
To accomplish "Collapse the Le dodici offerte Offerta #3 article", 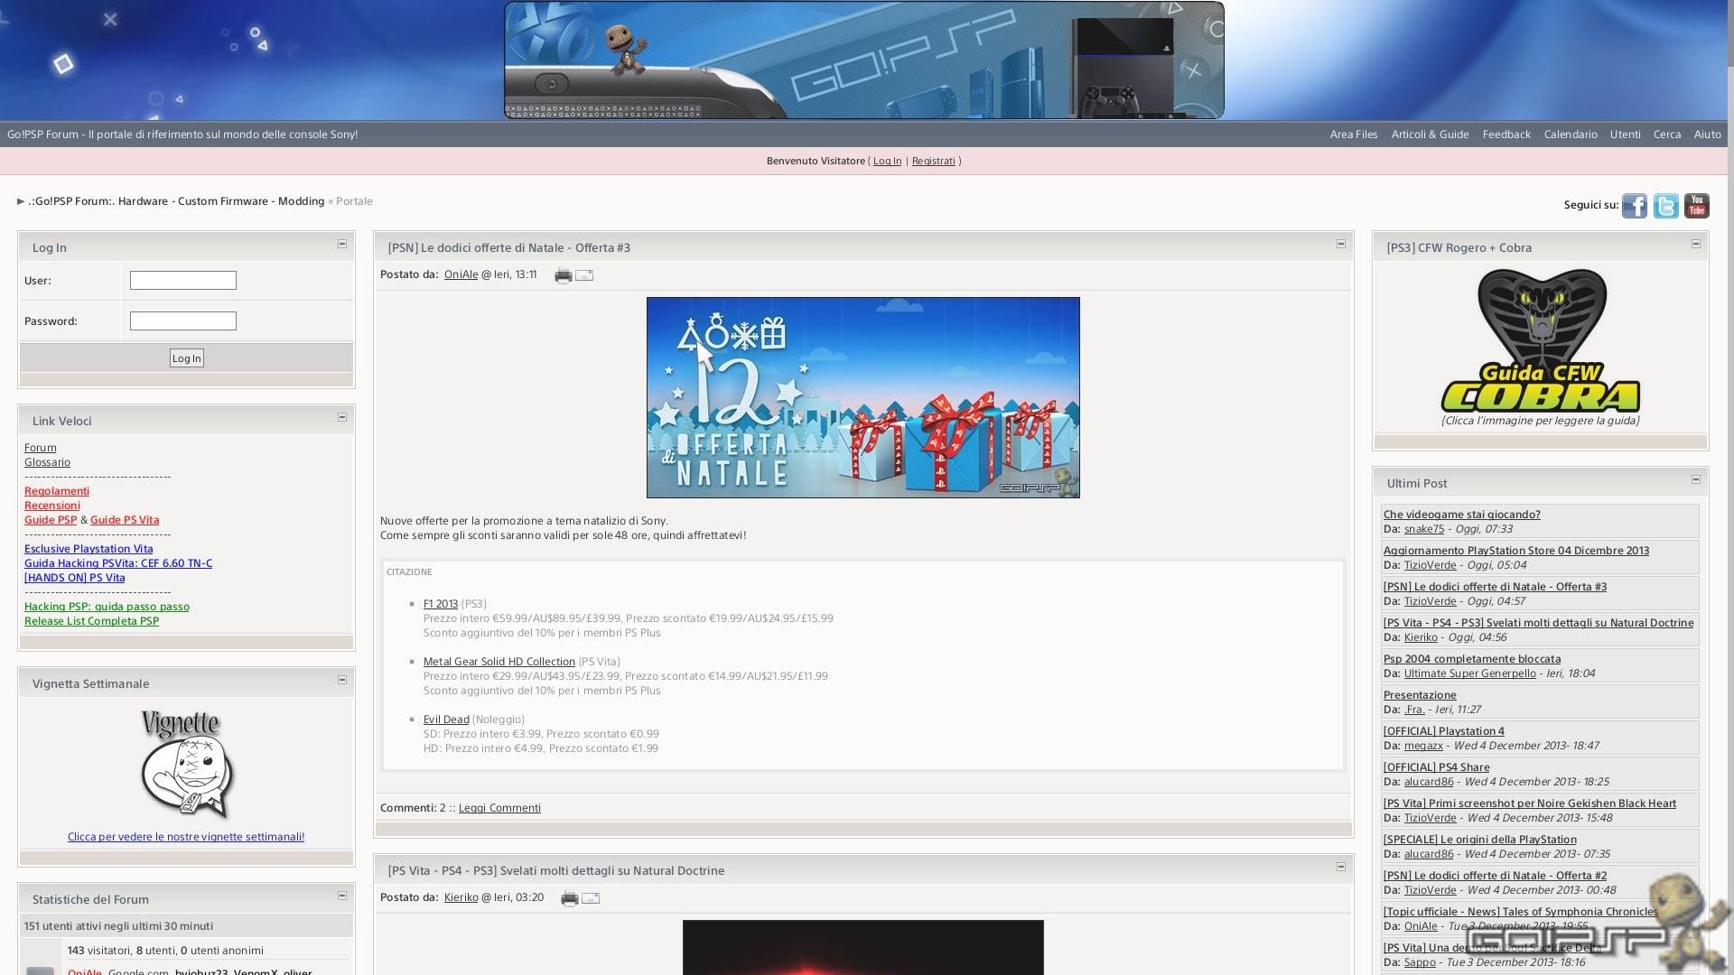I will tap(1341, 244).
